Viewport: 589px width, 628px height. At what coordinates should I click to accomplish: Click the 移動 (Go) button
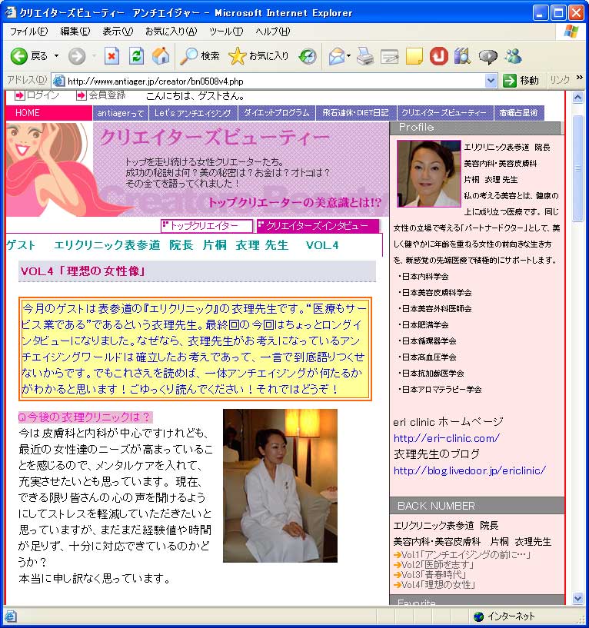(x=521, y=81)
